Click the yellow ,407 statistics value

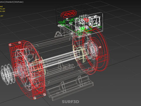point(2,16)
